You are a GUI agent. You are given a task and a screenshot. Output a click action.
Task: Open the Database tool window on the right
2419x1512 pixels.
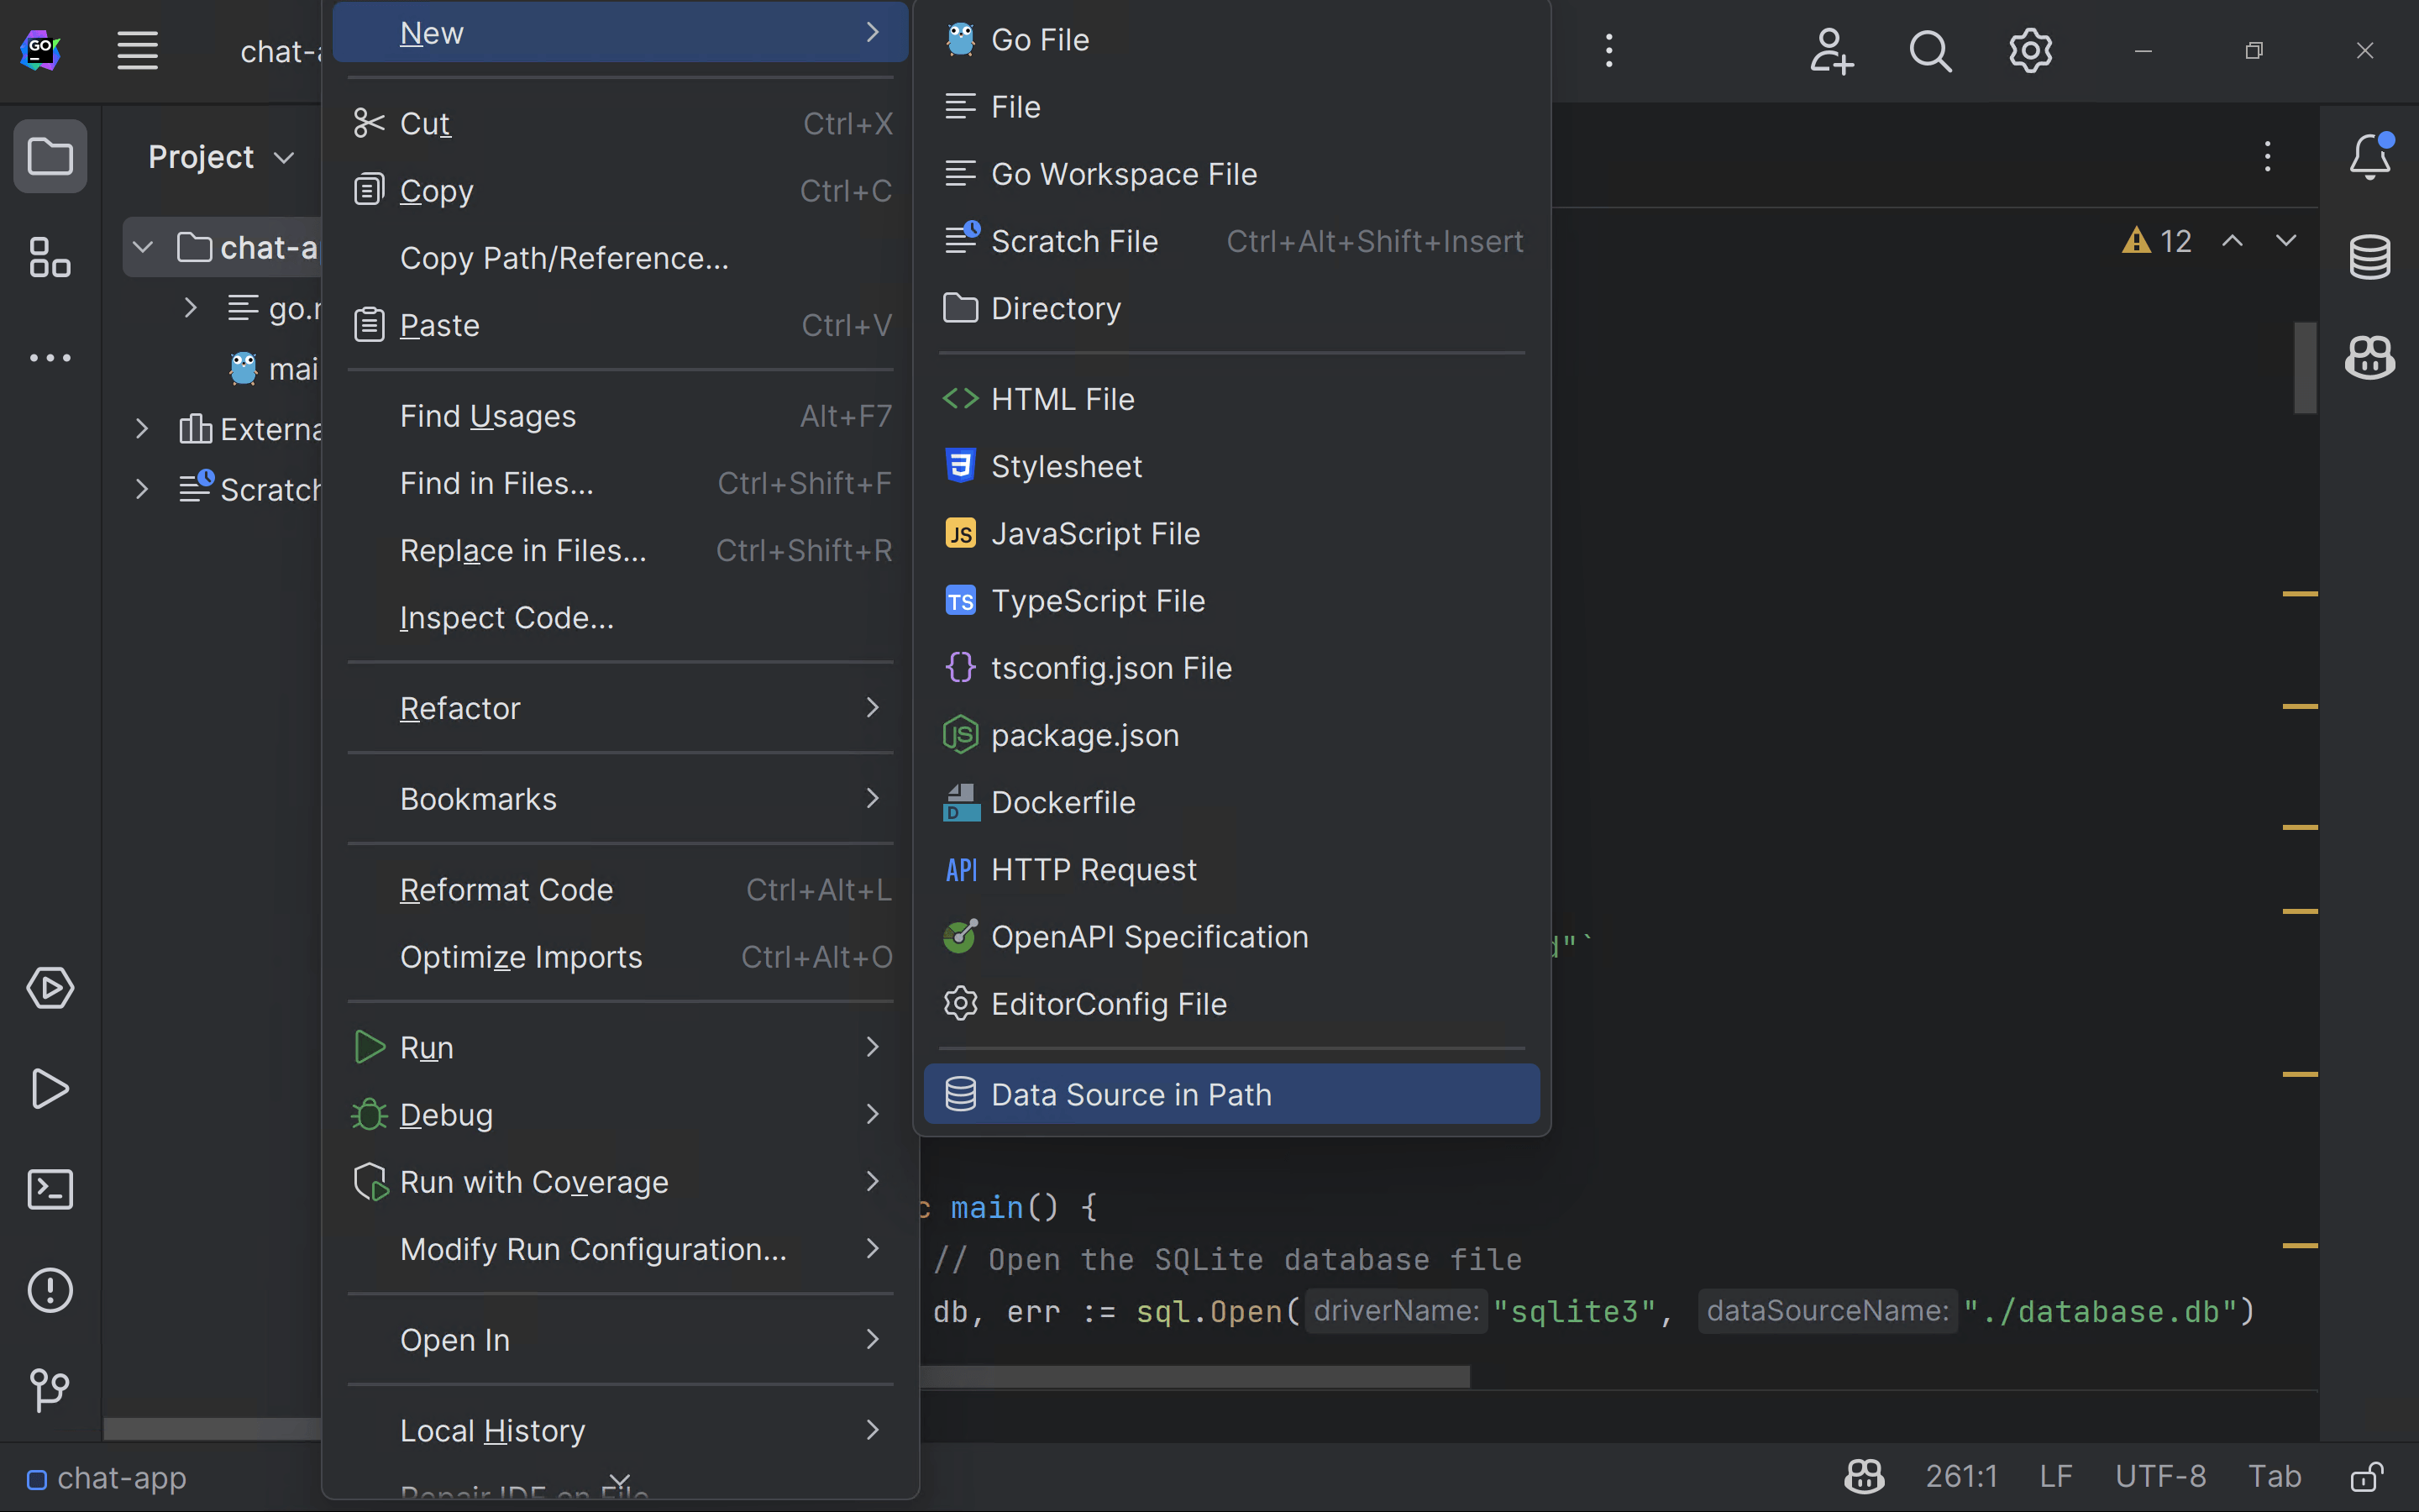(2371, 257)
